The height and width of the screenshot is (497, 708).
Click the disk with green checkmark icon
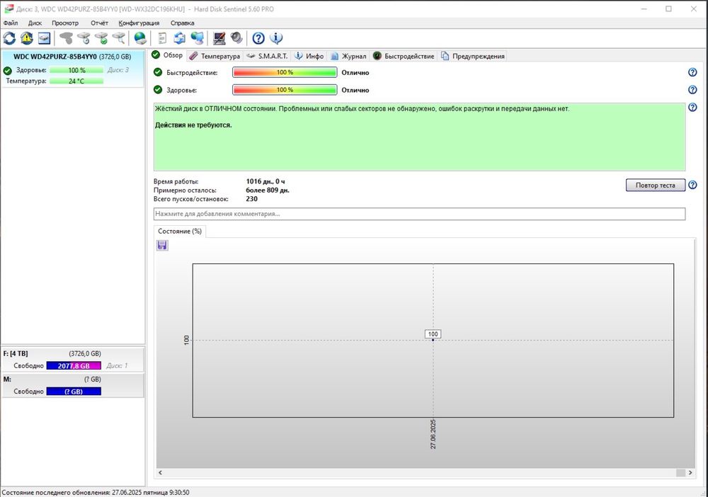pos(101,38)
